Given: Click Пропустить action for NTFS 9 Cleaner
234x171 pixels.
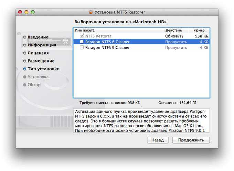Looking at the screenshot, I should (x=176, y=48).
